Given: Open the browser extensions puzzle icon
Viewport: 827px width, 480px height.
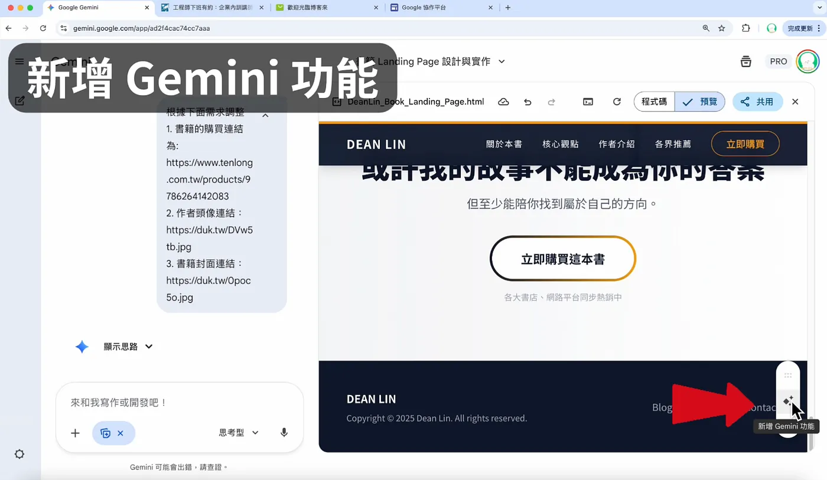Looking at the screenshot, I should [x=745, y=28].
